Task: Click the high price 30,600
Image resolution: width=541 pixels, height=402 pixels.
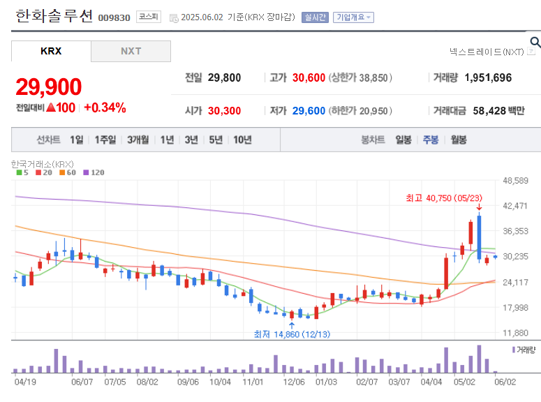Action: (x=309, y=77)
